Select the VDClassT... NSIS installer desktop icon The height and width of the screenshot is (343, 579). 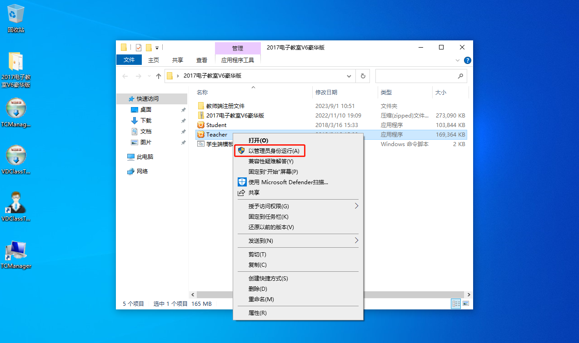pyautogui.click(x=16, y=160)
